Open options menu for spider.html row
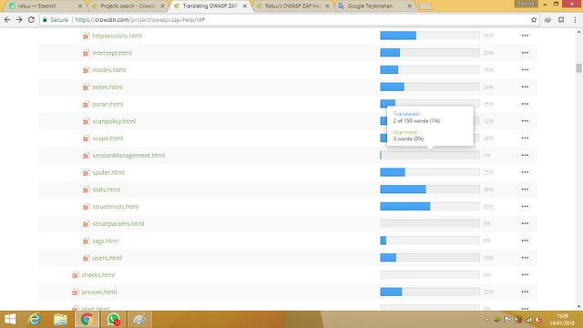 coord(525,172)
